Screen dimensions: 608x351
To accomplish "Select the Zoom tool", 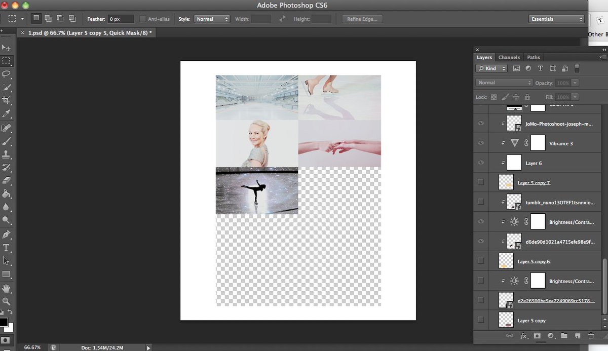I will click(x=7, y=301).
